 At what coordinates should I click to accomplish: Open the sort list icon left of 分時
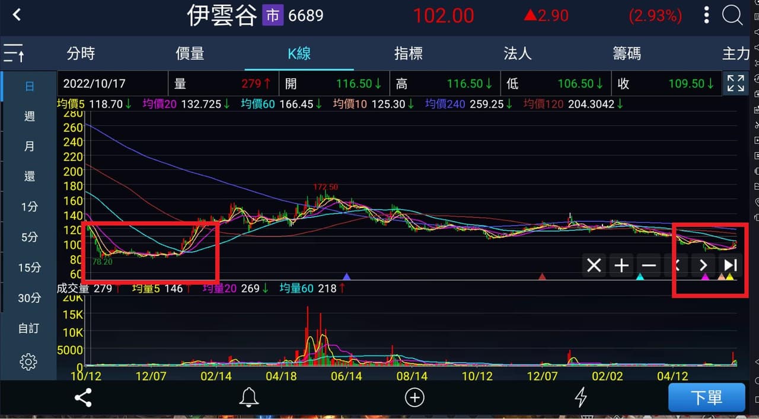[14, 53]
